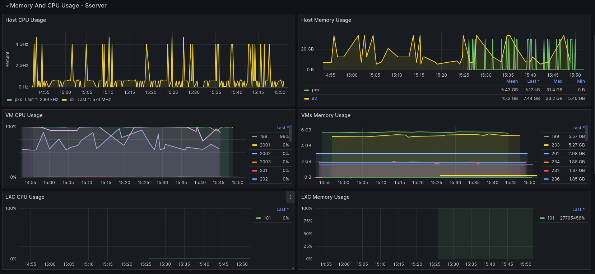This screenshot has height=274, width=595.
Task: Click the LXC Memory Usage panel title
Action: [x=325, y=197]
